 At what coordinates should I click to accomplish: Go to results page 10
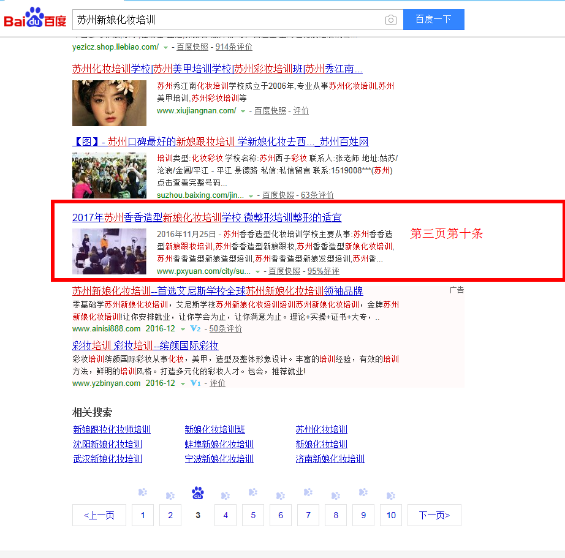(x=391, y=515)
